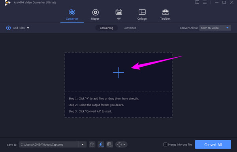
Task: Open the Converter tab
Action: coord(72,15)
